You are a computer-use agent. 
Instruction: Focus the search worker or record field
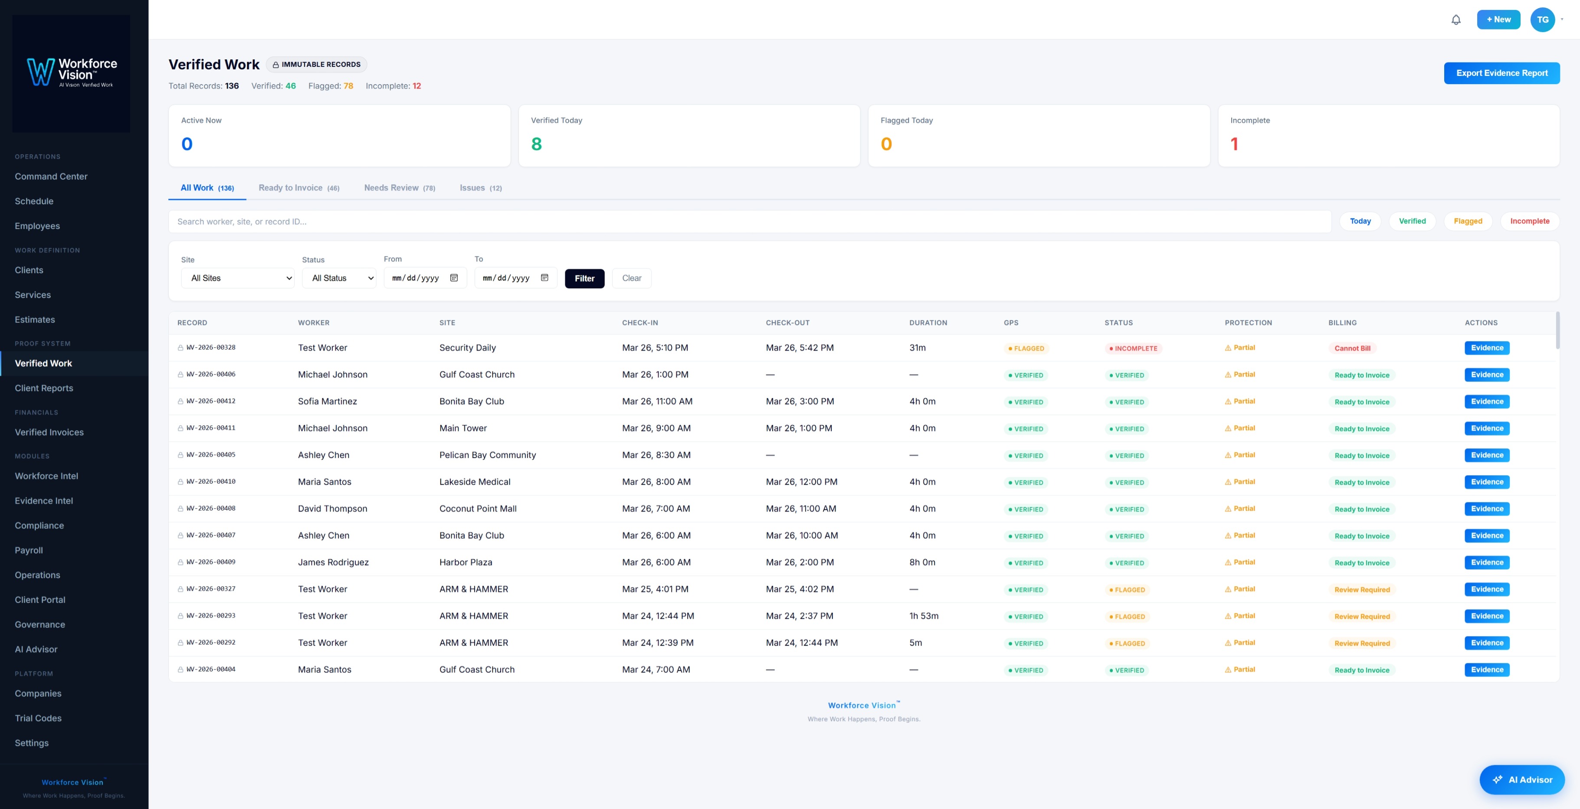750,221
